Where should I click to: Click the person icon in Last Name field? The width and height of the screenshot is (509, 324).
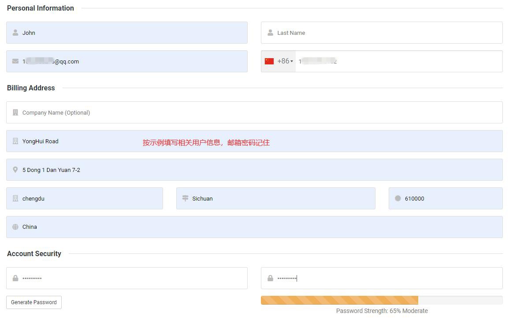pyautogui.click(x=270, y=32)
